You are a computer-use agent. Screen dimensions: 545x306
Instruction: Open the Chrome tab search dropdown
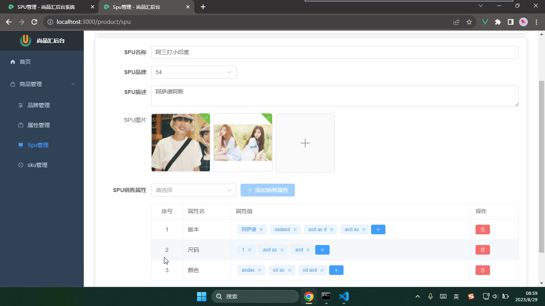(x=481, y=6)
